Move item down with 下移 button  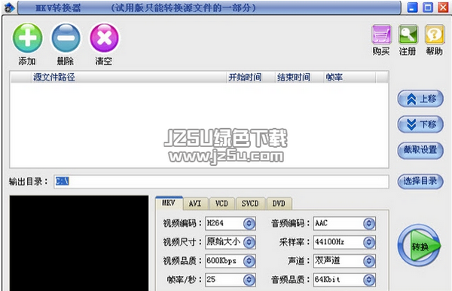(x=420, y=124)
